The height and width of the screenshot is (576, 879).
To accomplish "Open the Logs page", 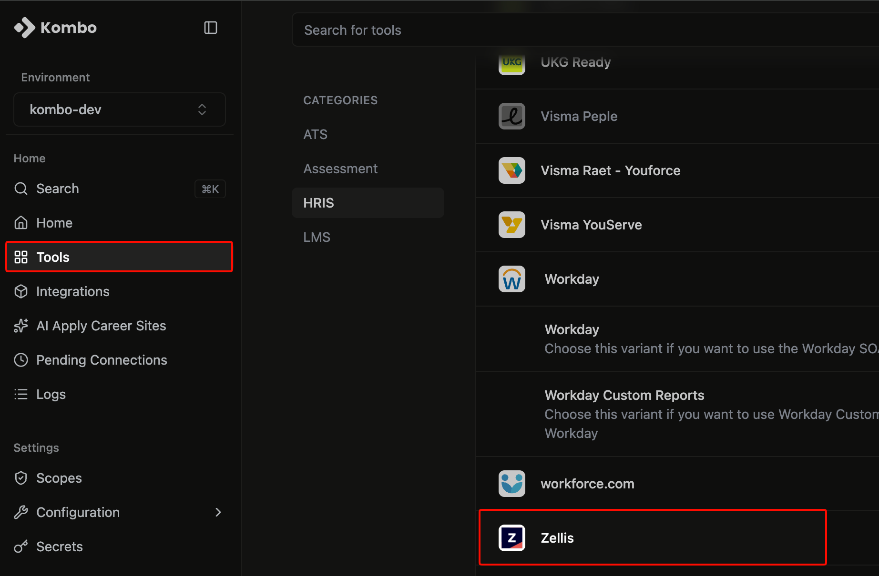I will 119,394.
